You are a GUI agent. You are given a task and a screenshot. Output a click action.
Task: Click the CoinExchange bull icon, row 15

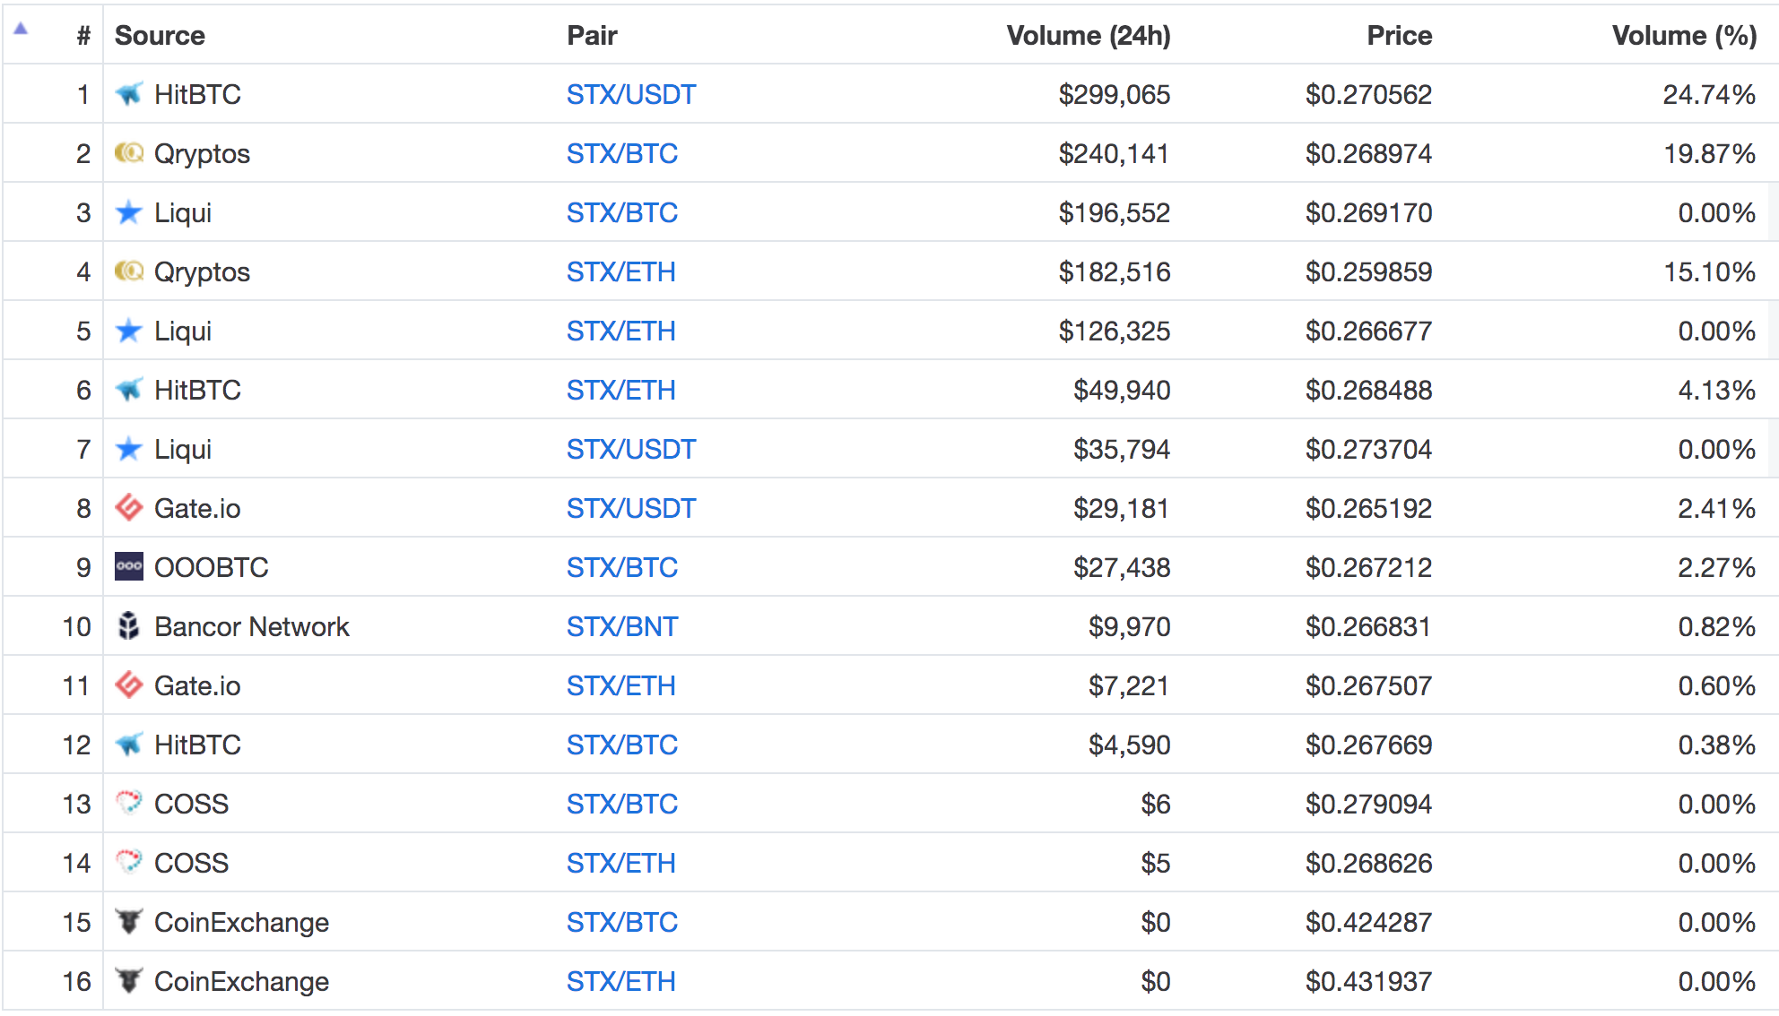[129, 921]
